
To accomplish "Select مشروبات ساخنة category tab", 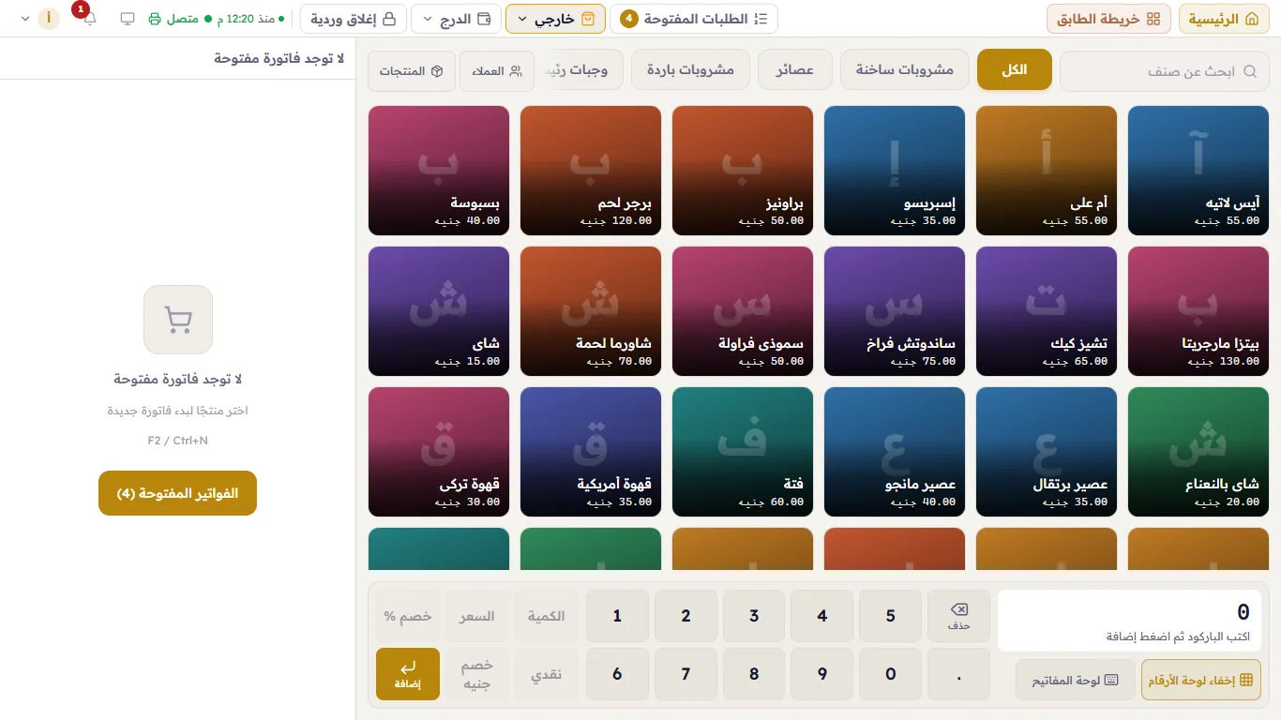I will pyautogui.click(x=905, y=70).
